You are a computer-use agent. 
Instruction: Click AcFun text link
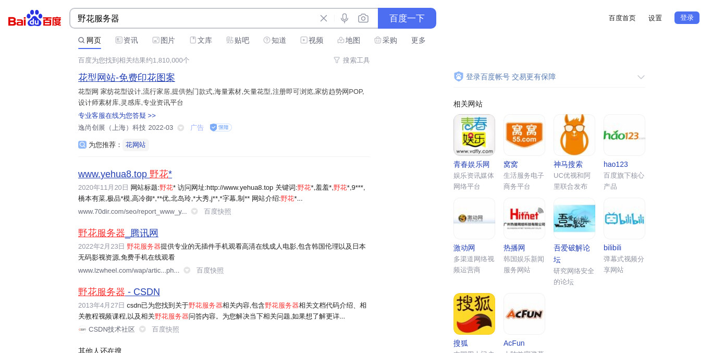click(514, 343)
